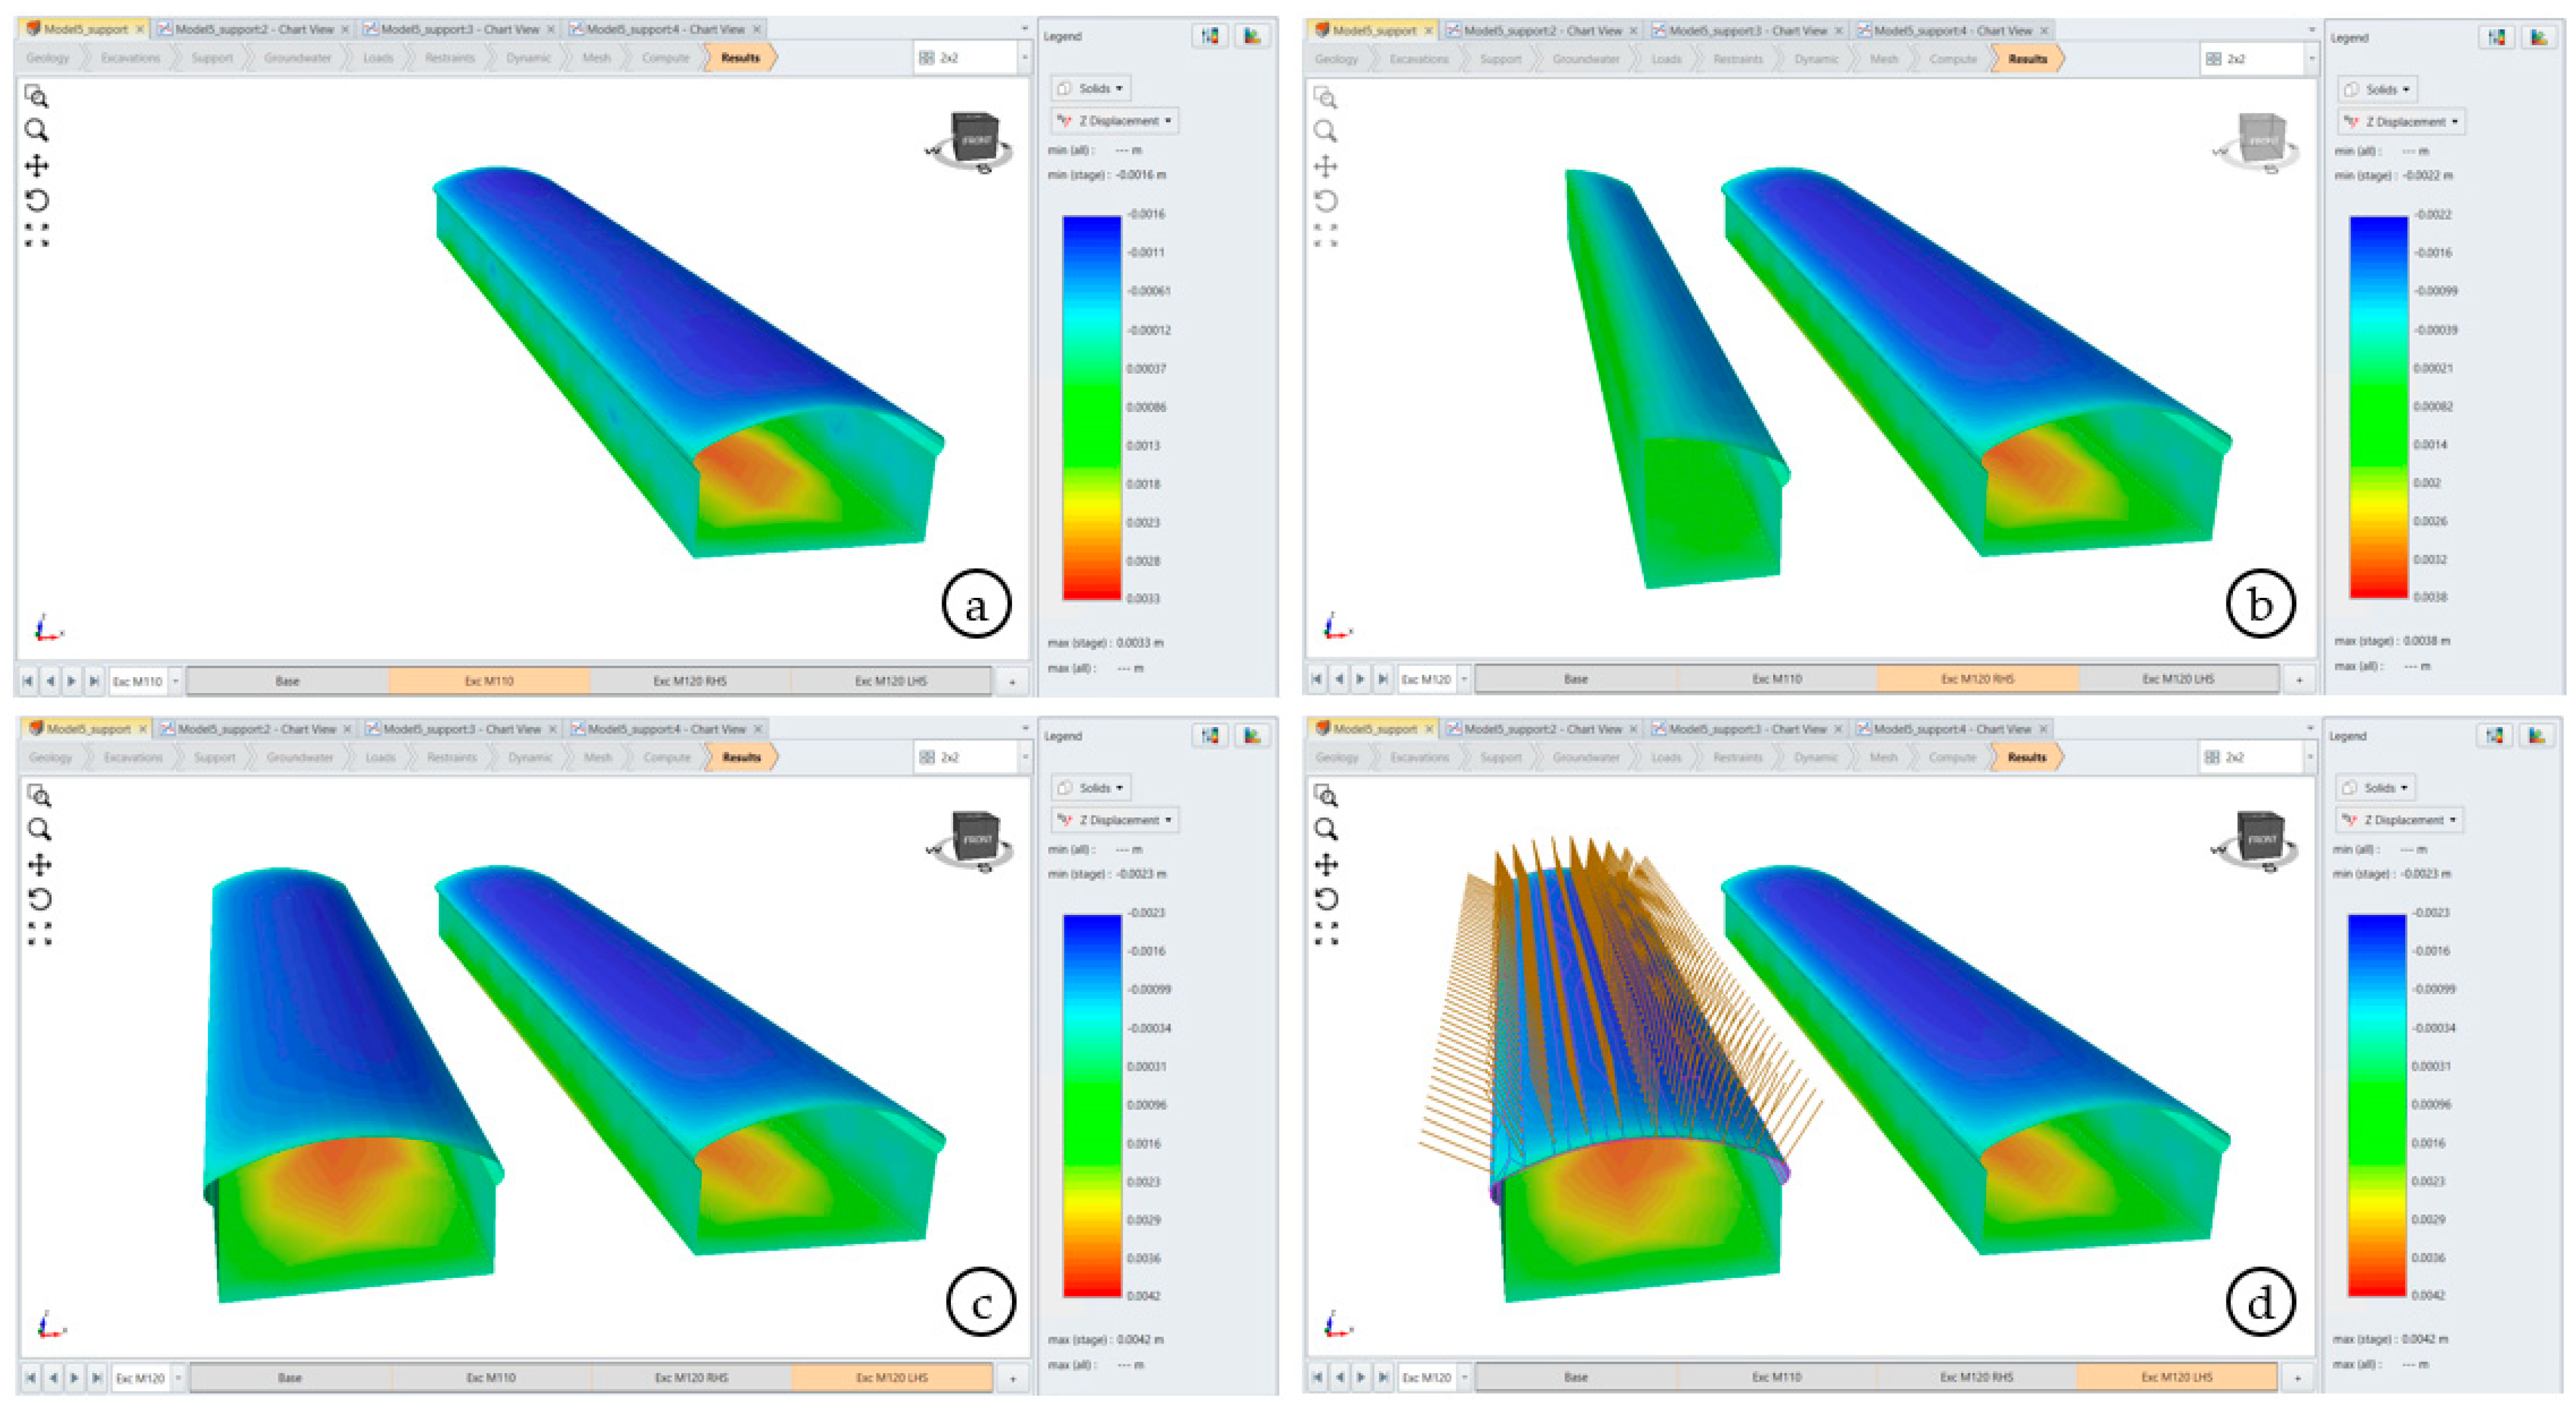Select zoom window tool in panel a
2576x1413 pixels.
click(37, 97)
